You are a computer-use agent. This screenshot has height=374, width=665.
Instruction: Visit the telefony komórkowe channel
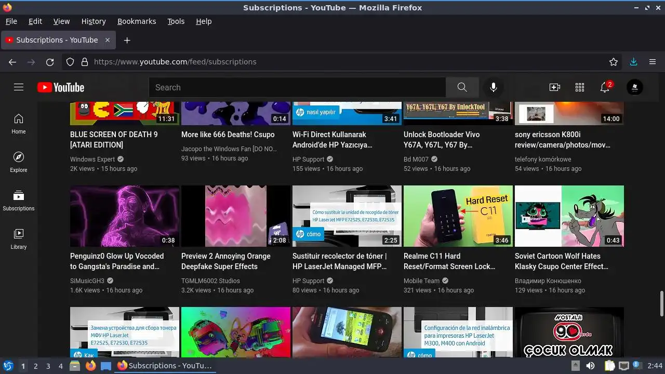coord(543,159)
